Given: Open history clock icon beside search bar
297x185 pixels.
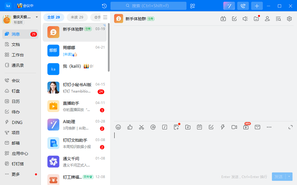Looking at the screenshot, I should (104, 6).
